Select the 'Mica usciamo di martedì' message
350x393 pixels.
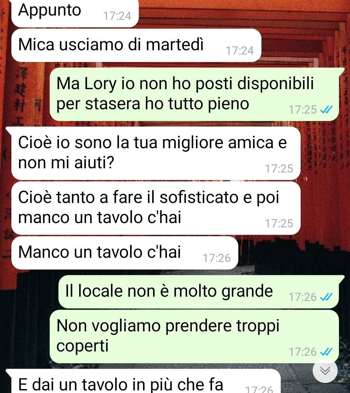136,45
